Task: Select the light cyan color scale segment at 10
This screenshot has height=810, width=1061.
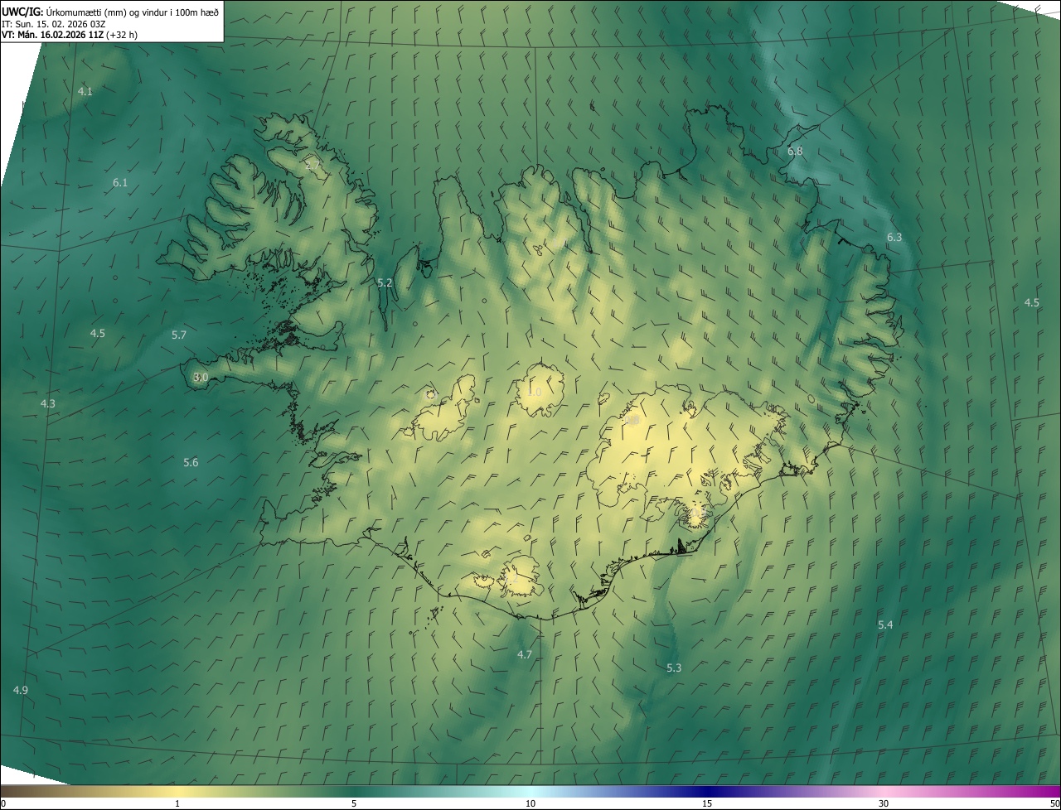Action: pyautogui.click(x=530, y=791)
